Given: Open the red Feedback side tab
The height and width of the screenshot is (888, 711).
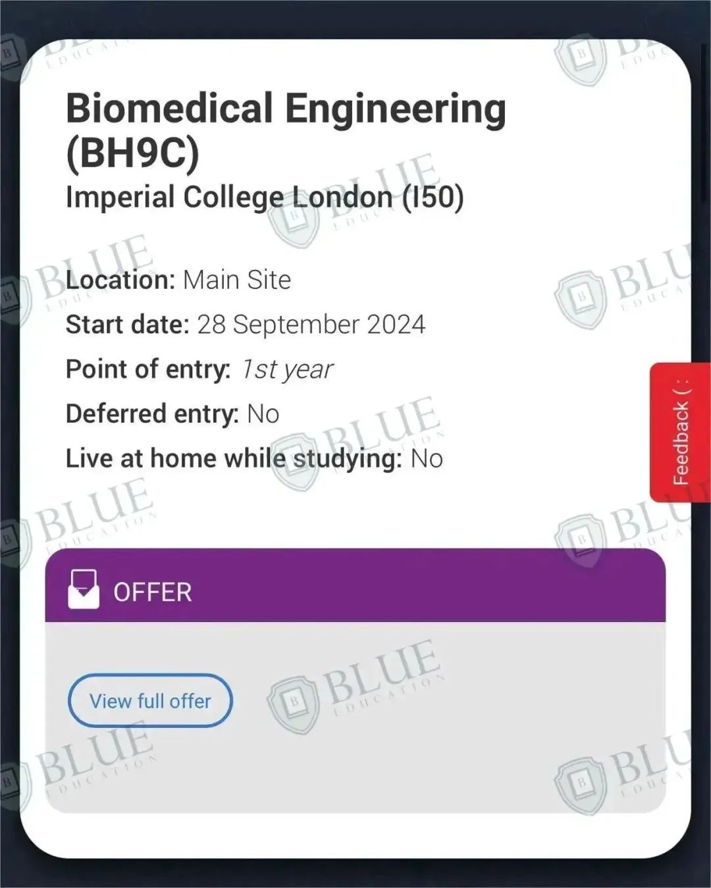Looking at the screenshot, I should (680, 432).
